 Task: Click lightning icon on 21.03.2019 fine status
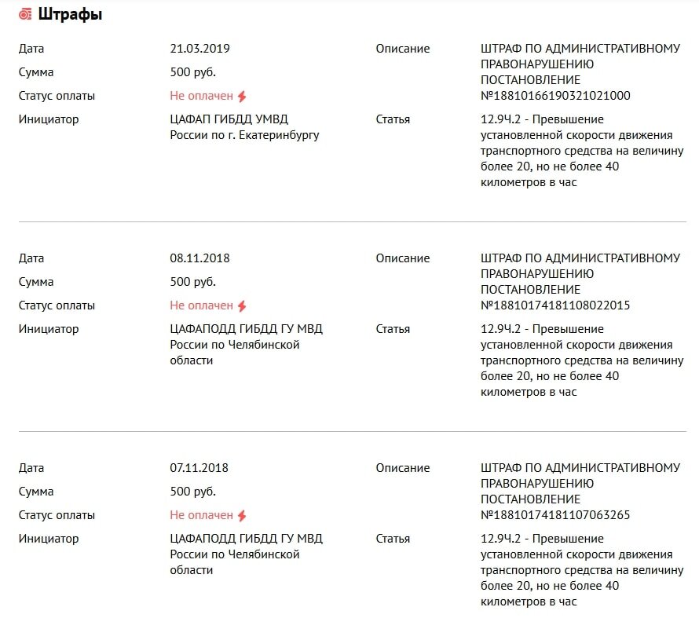242,97
